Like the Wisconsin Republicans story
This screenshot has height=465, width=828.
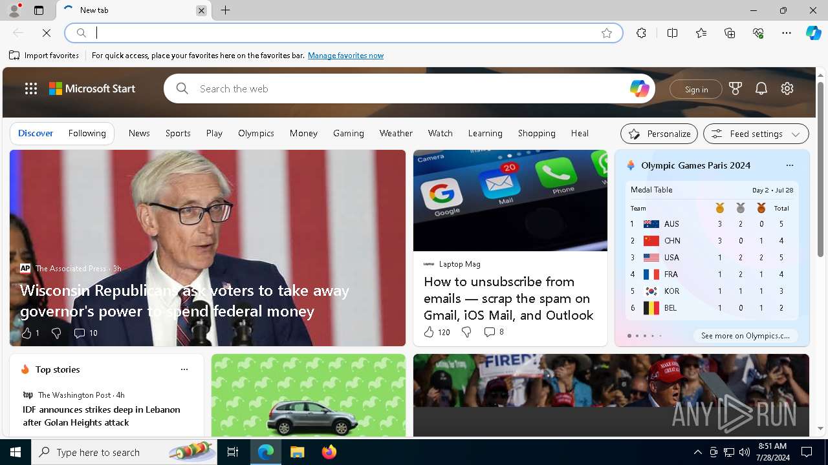pyautogui.click(x=27, y=333)
